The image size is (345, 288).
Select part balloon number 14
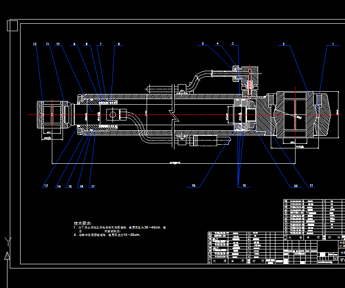pyautogui.click(x=59, y=187)
